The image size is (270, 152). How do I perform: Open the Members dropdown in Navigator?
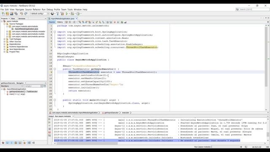pyautogui.click(x=12, y=86)
